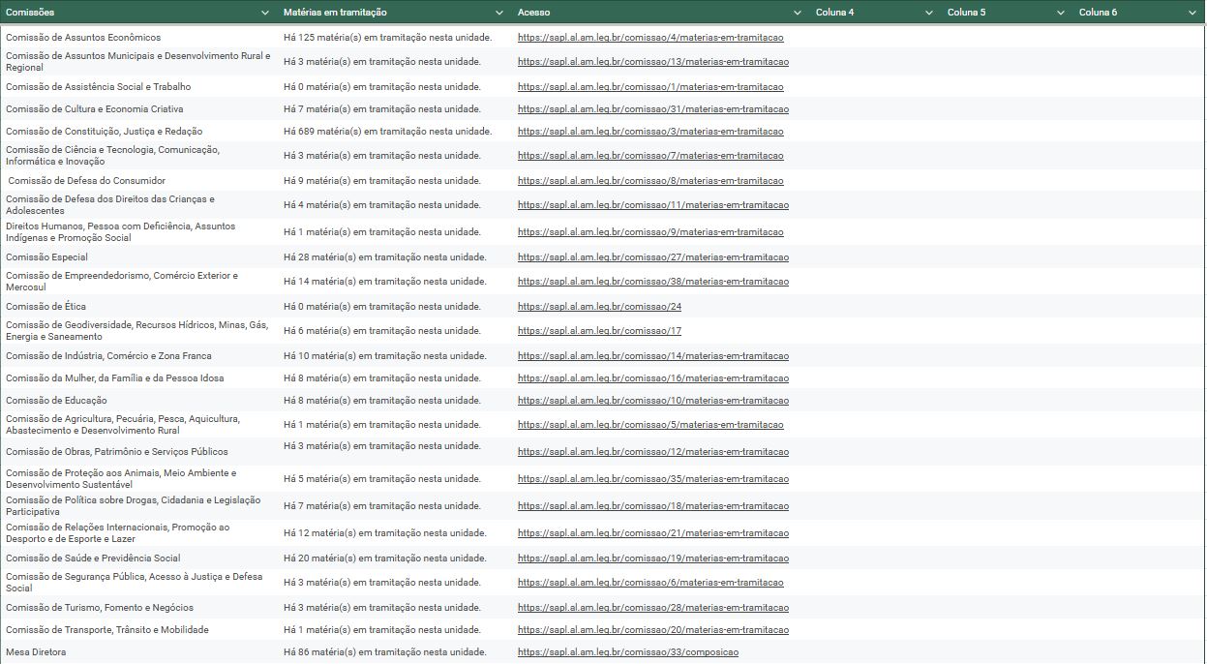Follow the comissao/8 matérias link
1207x664 pixels.
tap(650, 181)
